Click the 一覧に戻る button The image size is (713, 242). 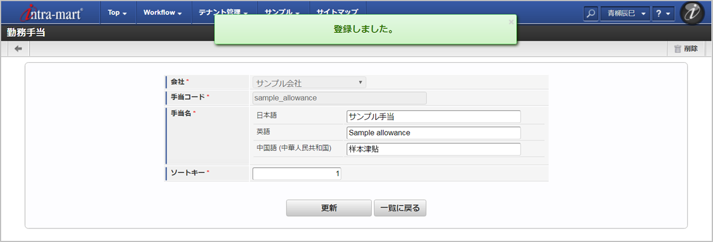click(x=400, y=208)
